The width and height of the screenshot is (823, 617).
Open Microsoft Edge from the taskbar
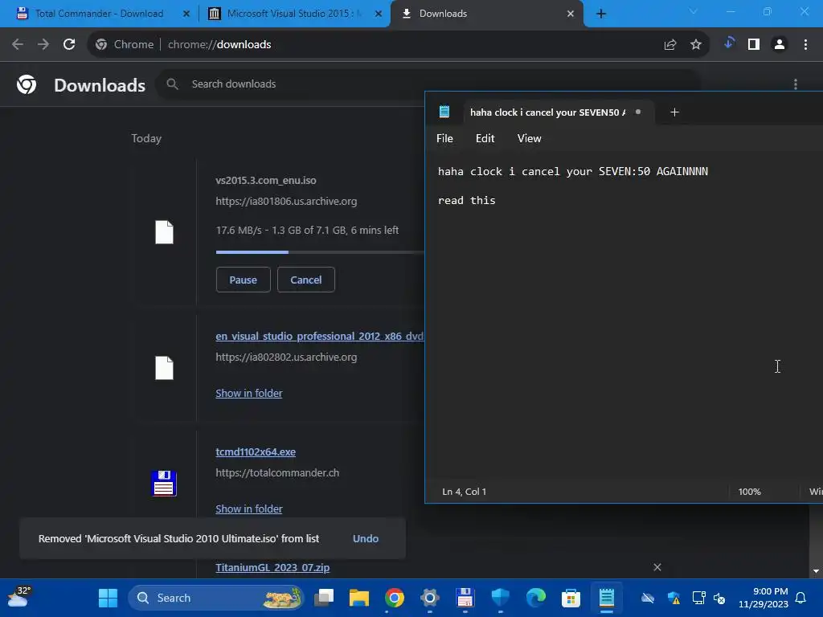535,598
